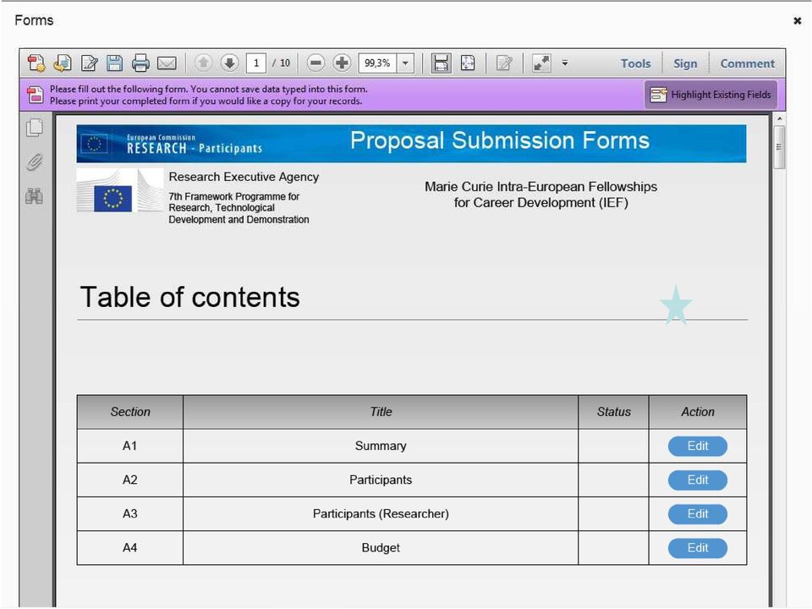
Task: Click the fit one full page icon
Action: pyautogui.click(x=468, y=63)
